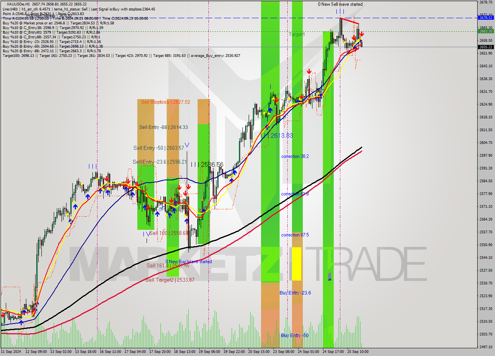
Task: Click the 'Sell Stoploss | 2627.52' label
Action: tap(166, 102)
